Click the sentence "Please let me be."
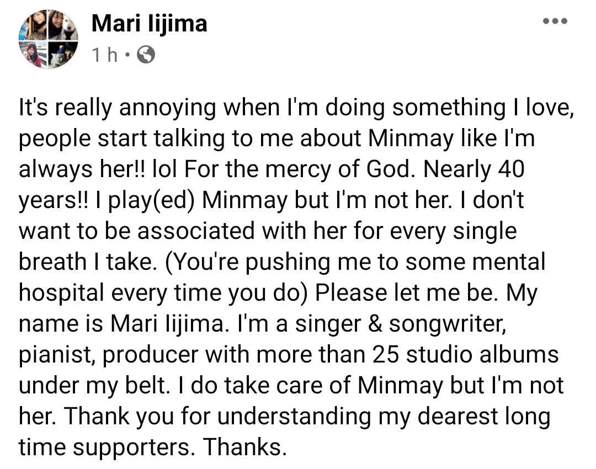Viewport: 596px width, 469px height. click(407, 293)
